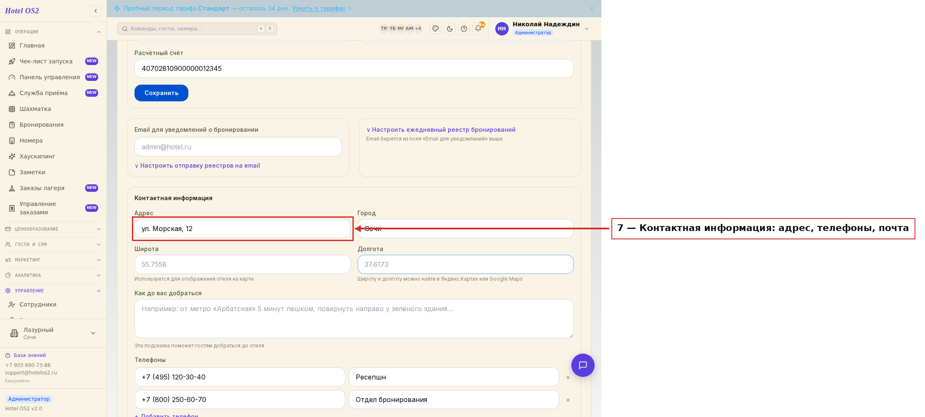Expand the Ценообразование sidebar section
This screenshot has height=417, width=925.
(x=53, y=229)
